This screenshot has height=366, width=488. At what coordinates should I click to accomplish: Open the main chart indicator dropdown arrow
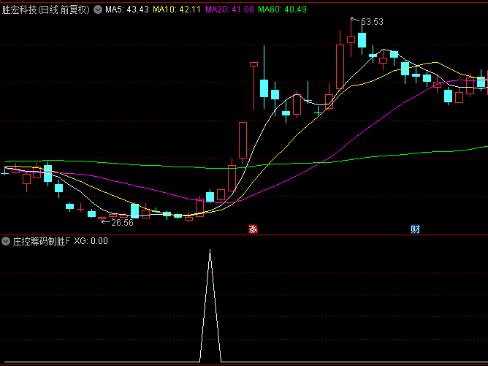coord(98,9)
